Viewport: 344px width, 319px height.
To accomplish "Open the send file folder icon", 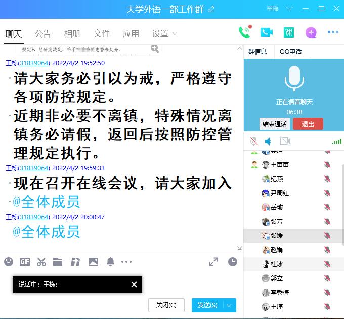I will (58, 262).
